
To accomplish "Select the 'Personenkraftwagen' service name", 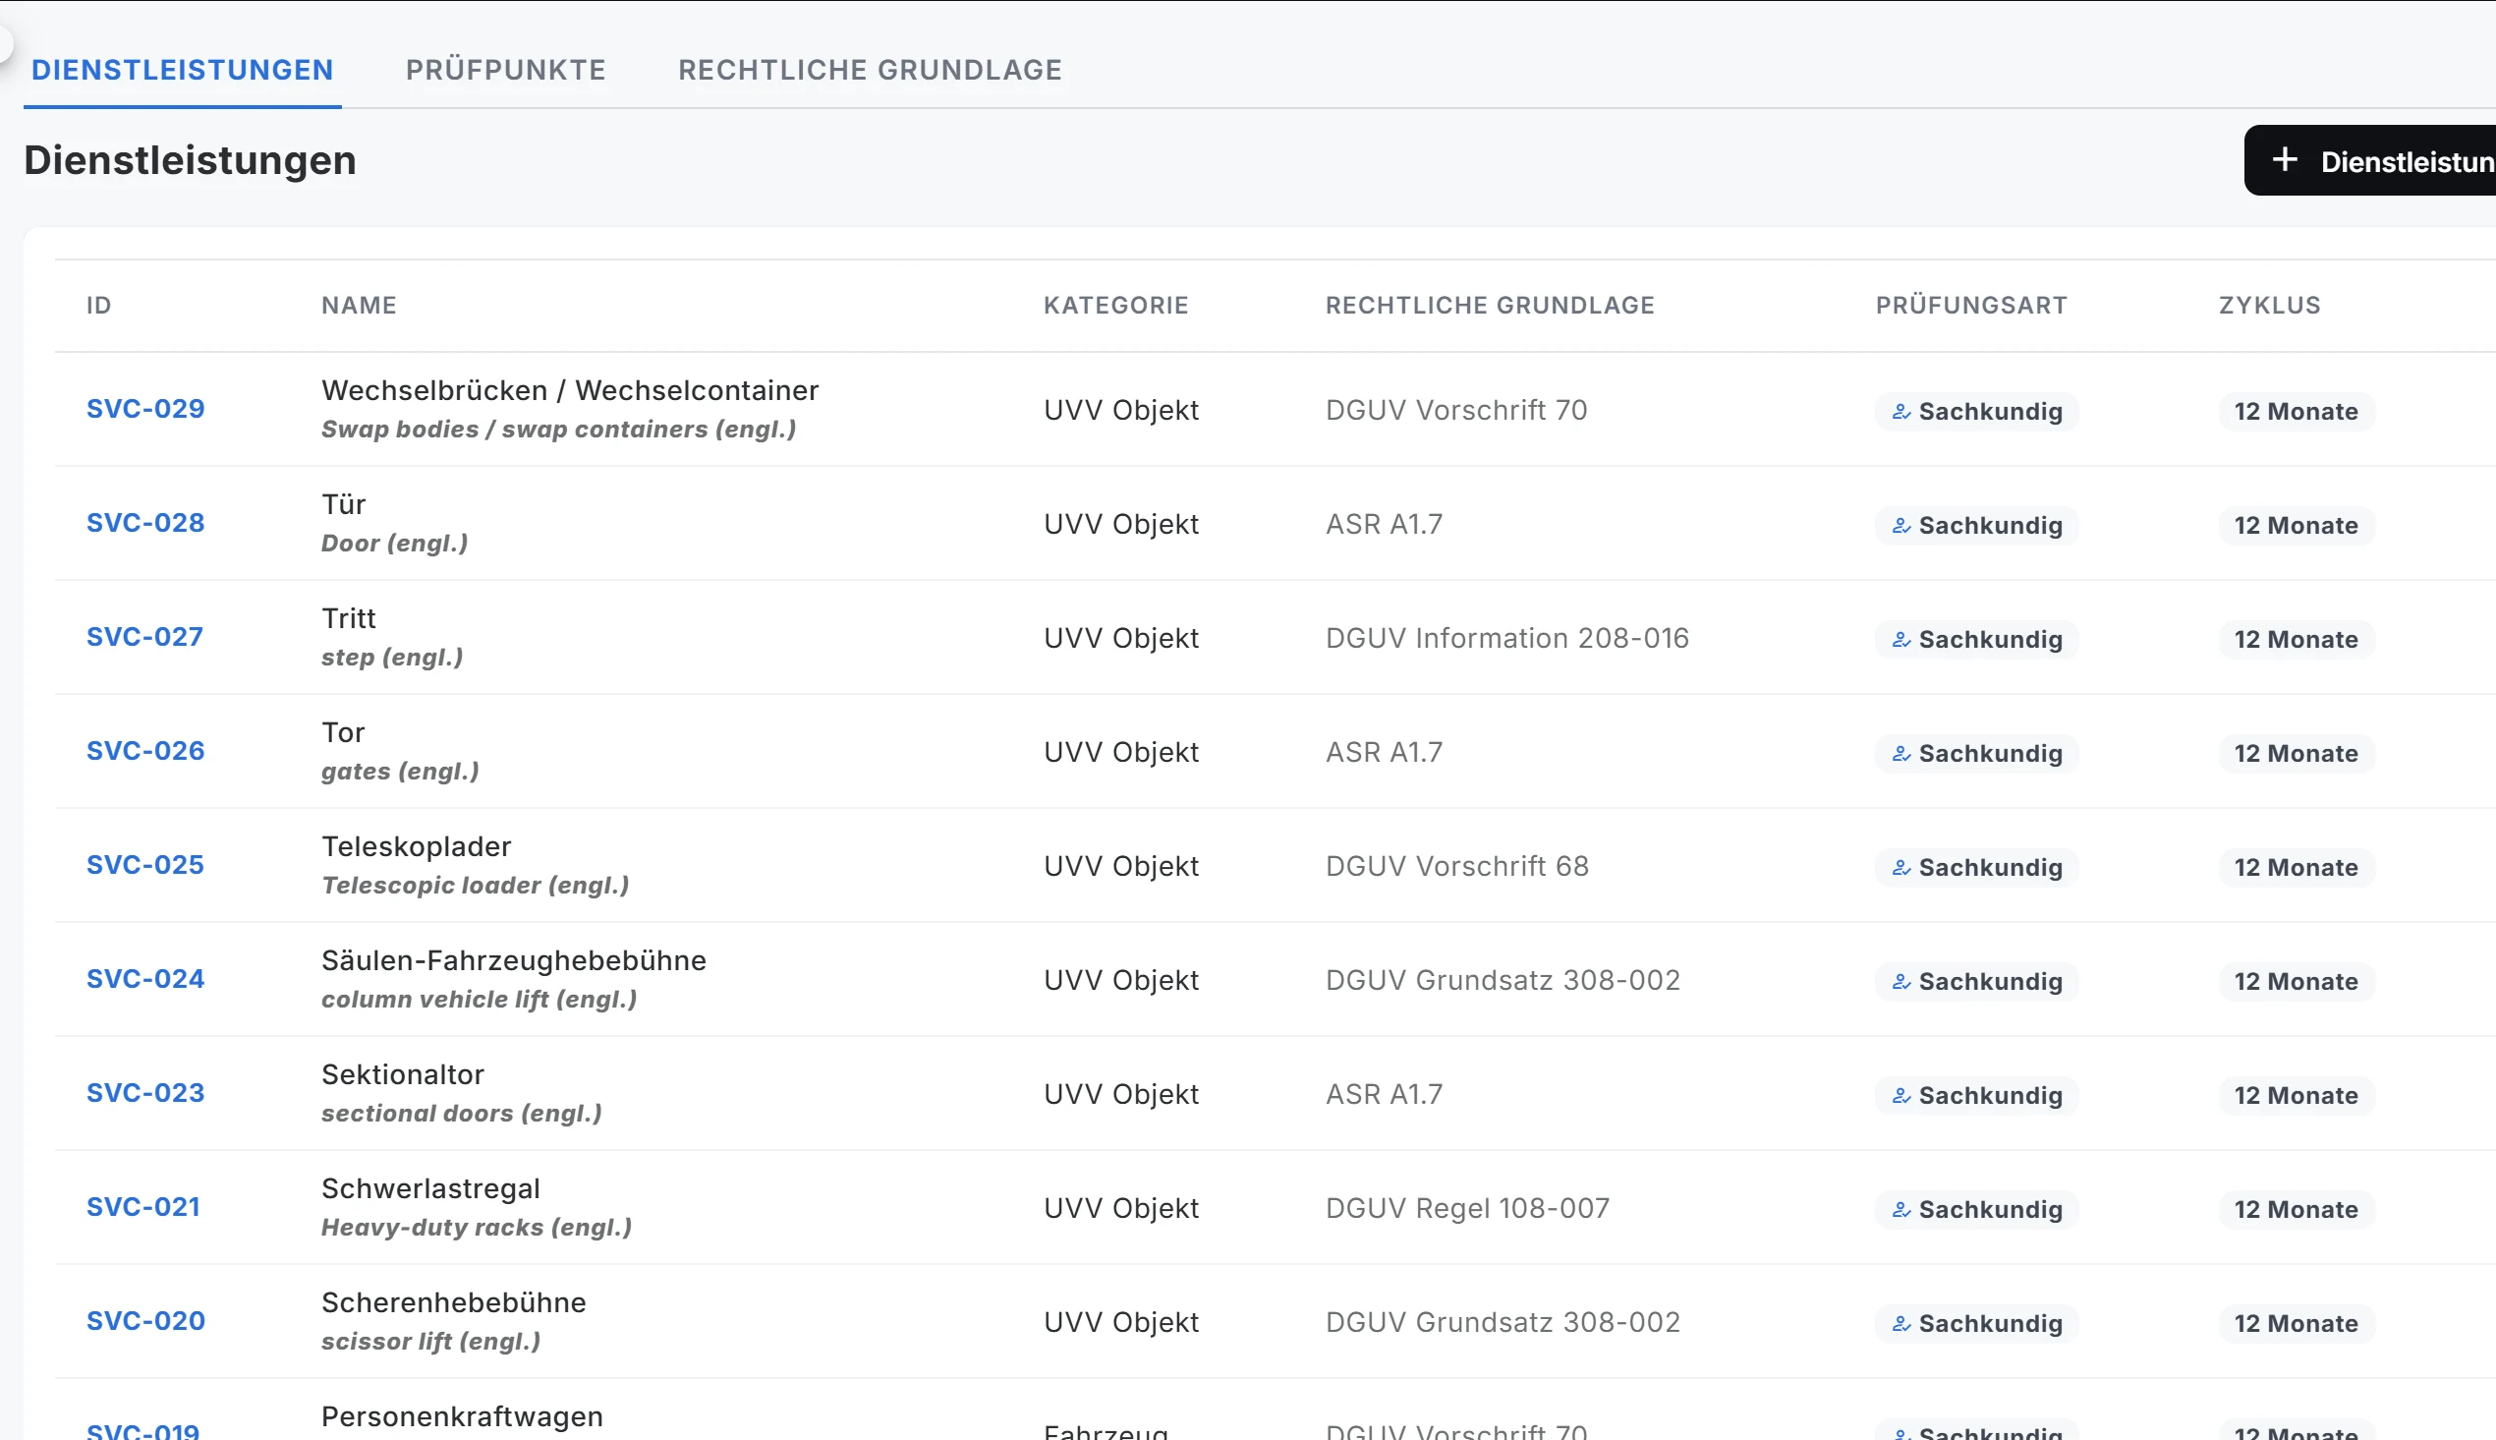I will (462, 1416).
